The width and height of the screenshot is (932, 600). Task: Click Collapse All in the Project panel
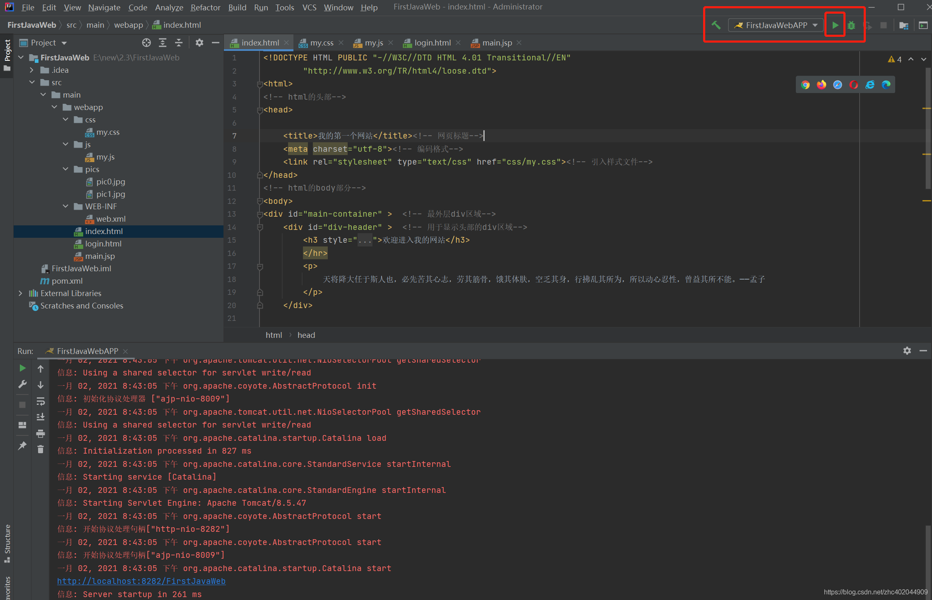coord(179,43)
